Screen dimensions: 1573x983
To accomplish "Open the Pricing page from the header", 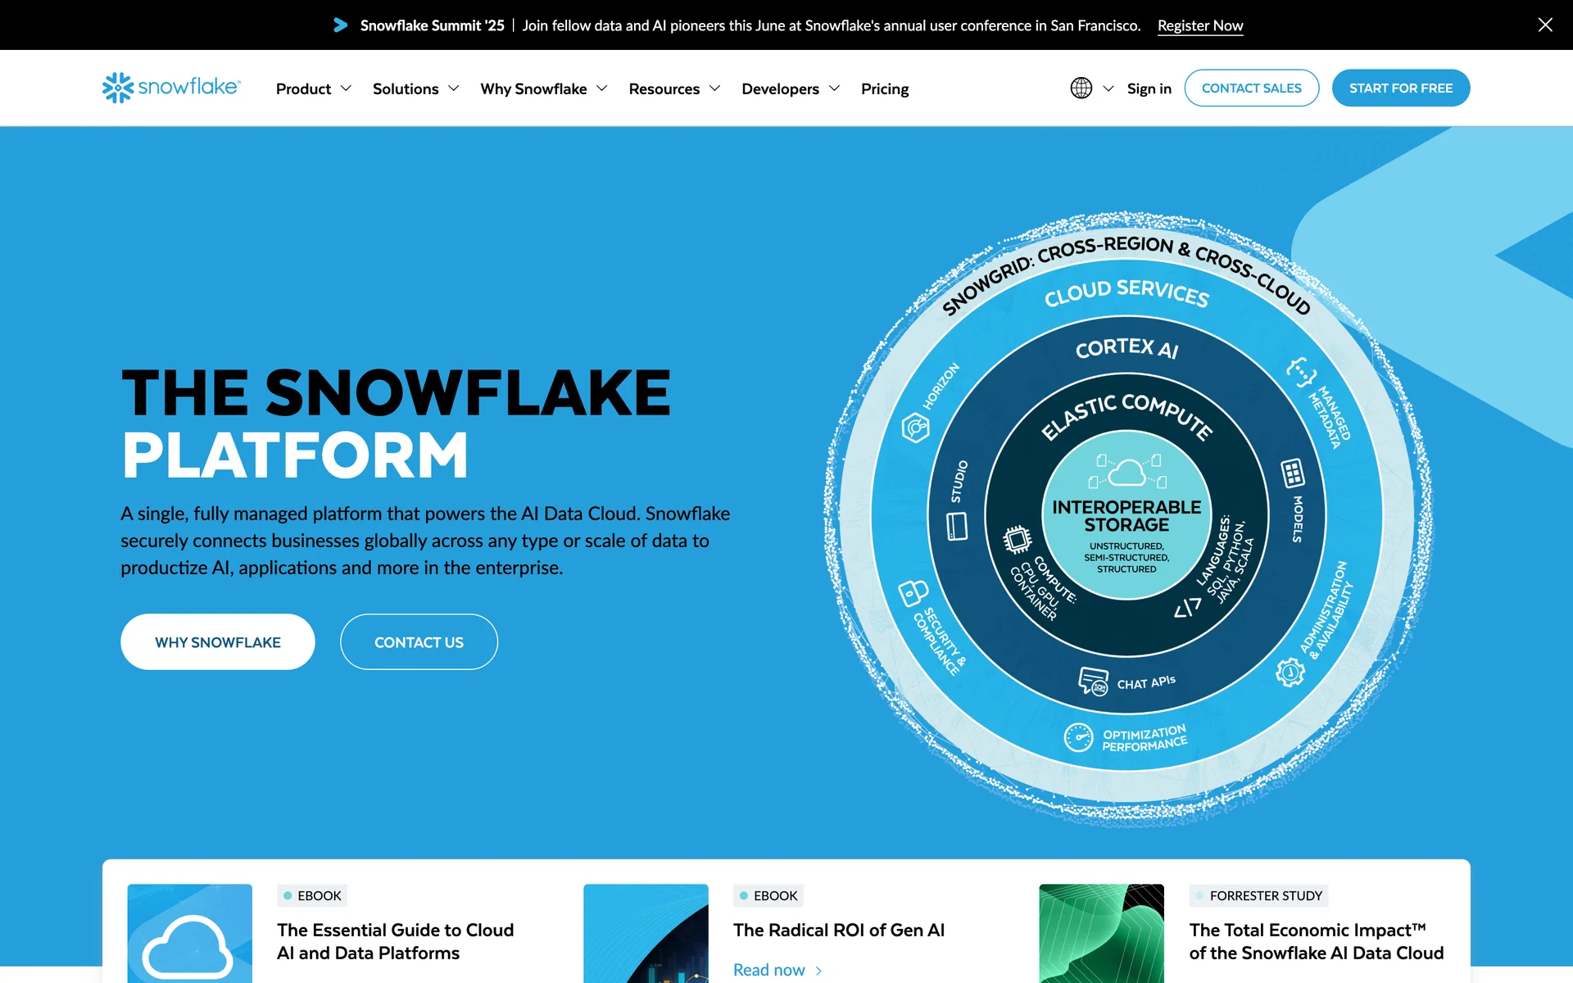I will point(884,88).
